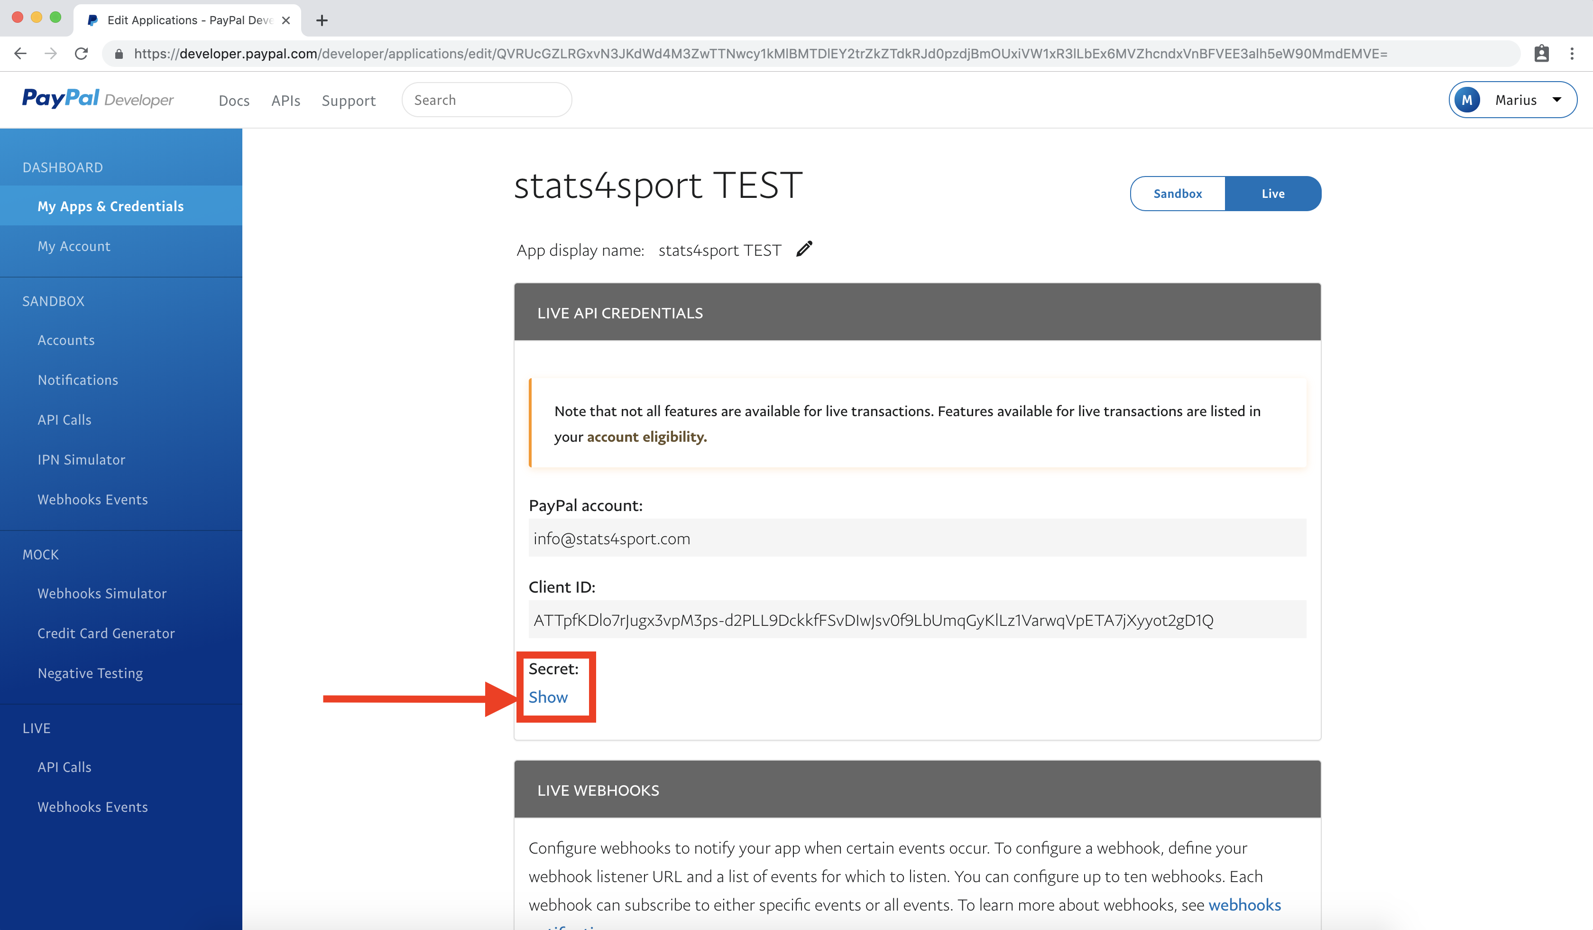The width and height of the screenshot is (1593, 930).
Task: Click the PayPal Developer logo
Action: pyautogui.click(x=98, y=99)
